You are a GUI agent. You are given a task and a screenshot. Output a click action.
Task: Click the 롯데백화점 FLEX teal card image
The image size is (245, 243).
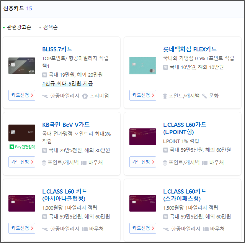[143, 66]
